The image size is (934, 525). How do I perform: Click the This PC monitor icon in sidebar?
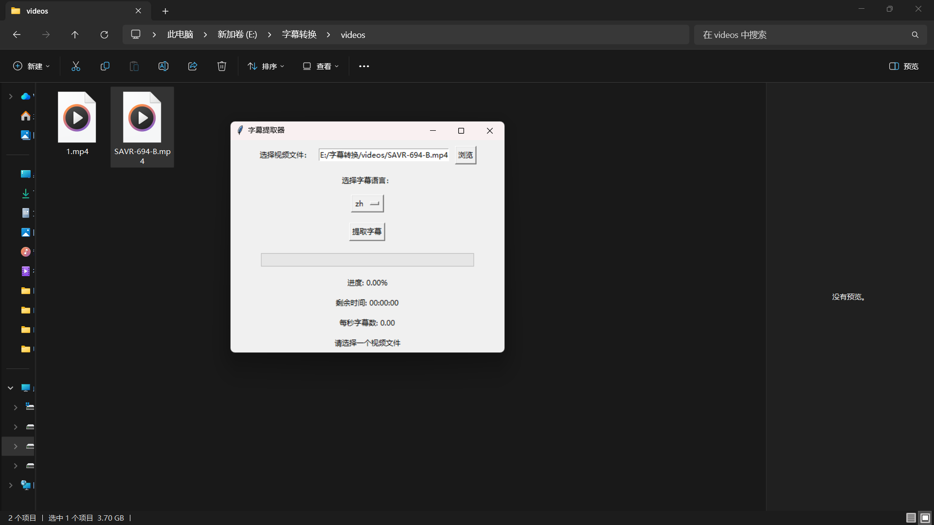pos(26,388)
